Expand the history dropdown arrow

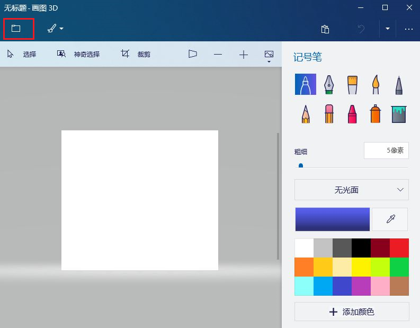pyautogui.click(x=388, y=29)
